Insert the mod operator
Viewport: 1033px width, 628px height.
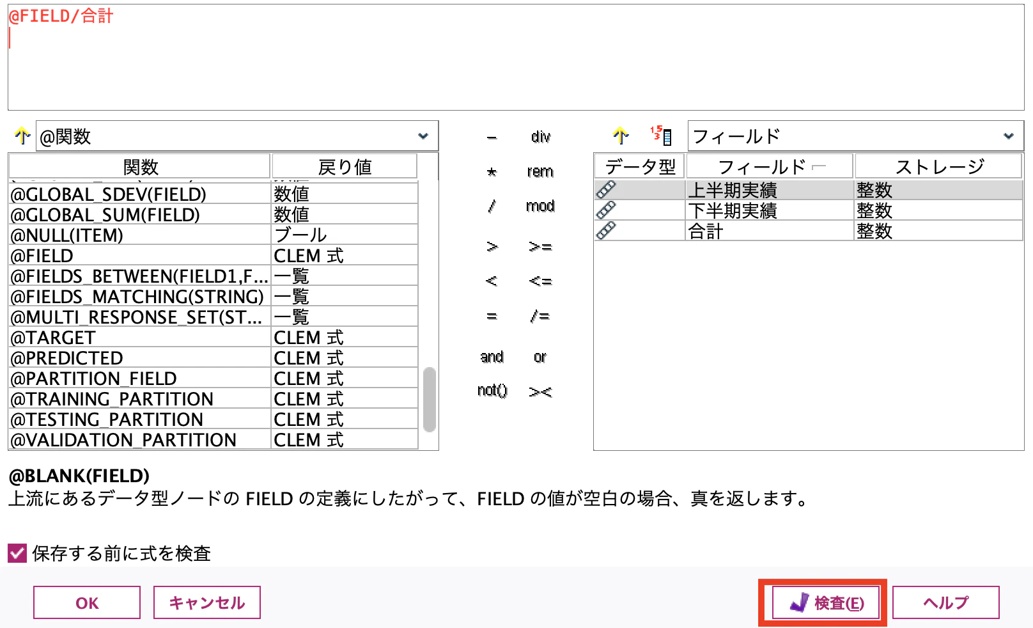pos(540,206)
